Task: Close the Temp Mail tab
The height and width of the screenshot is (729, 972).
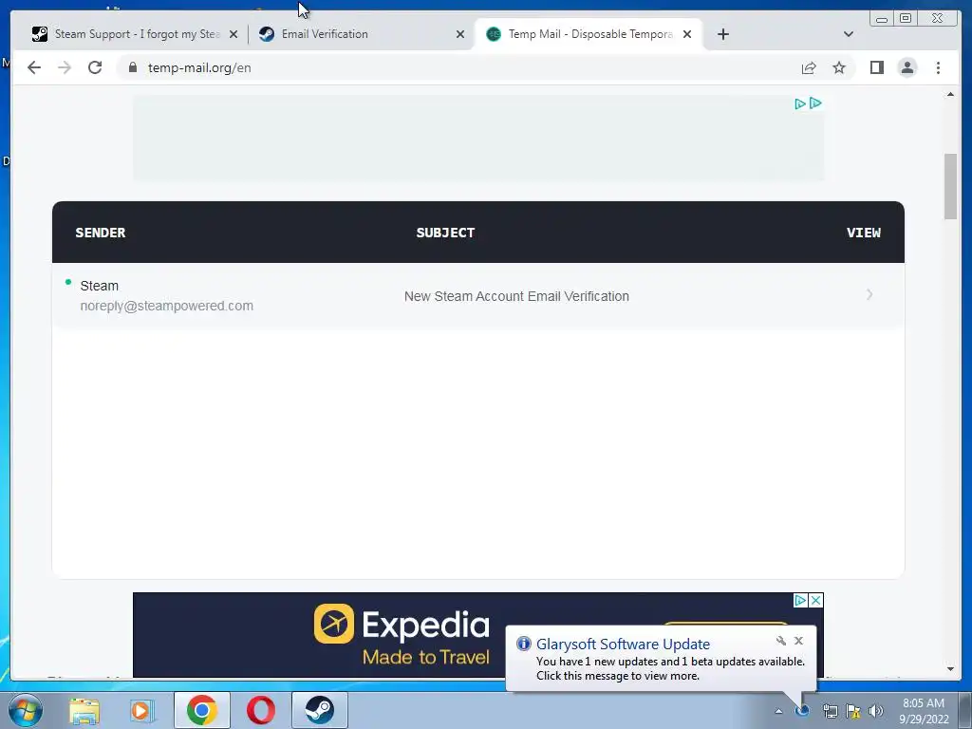Action: [687, 34]
